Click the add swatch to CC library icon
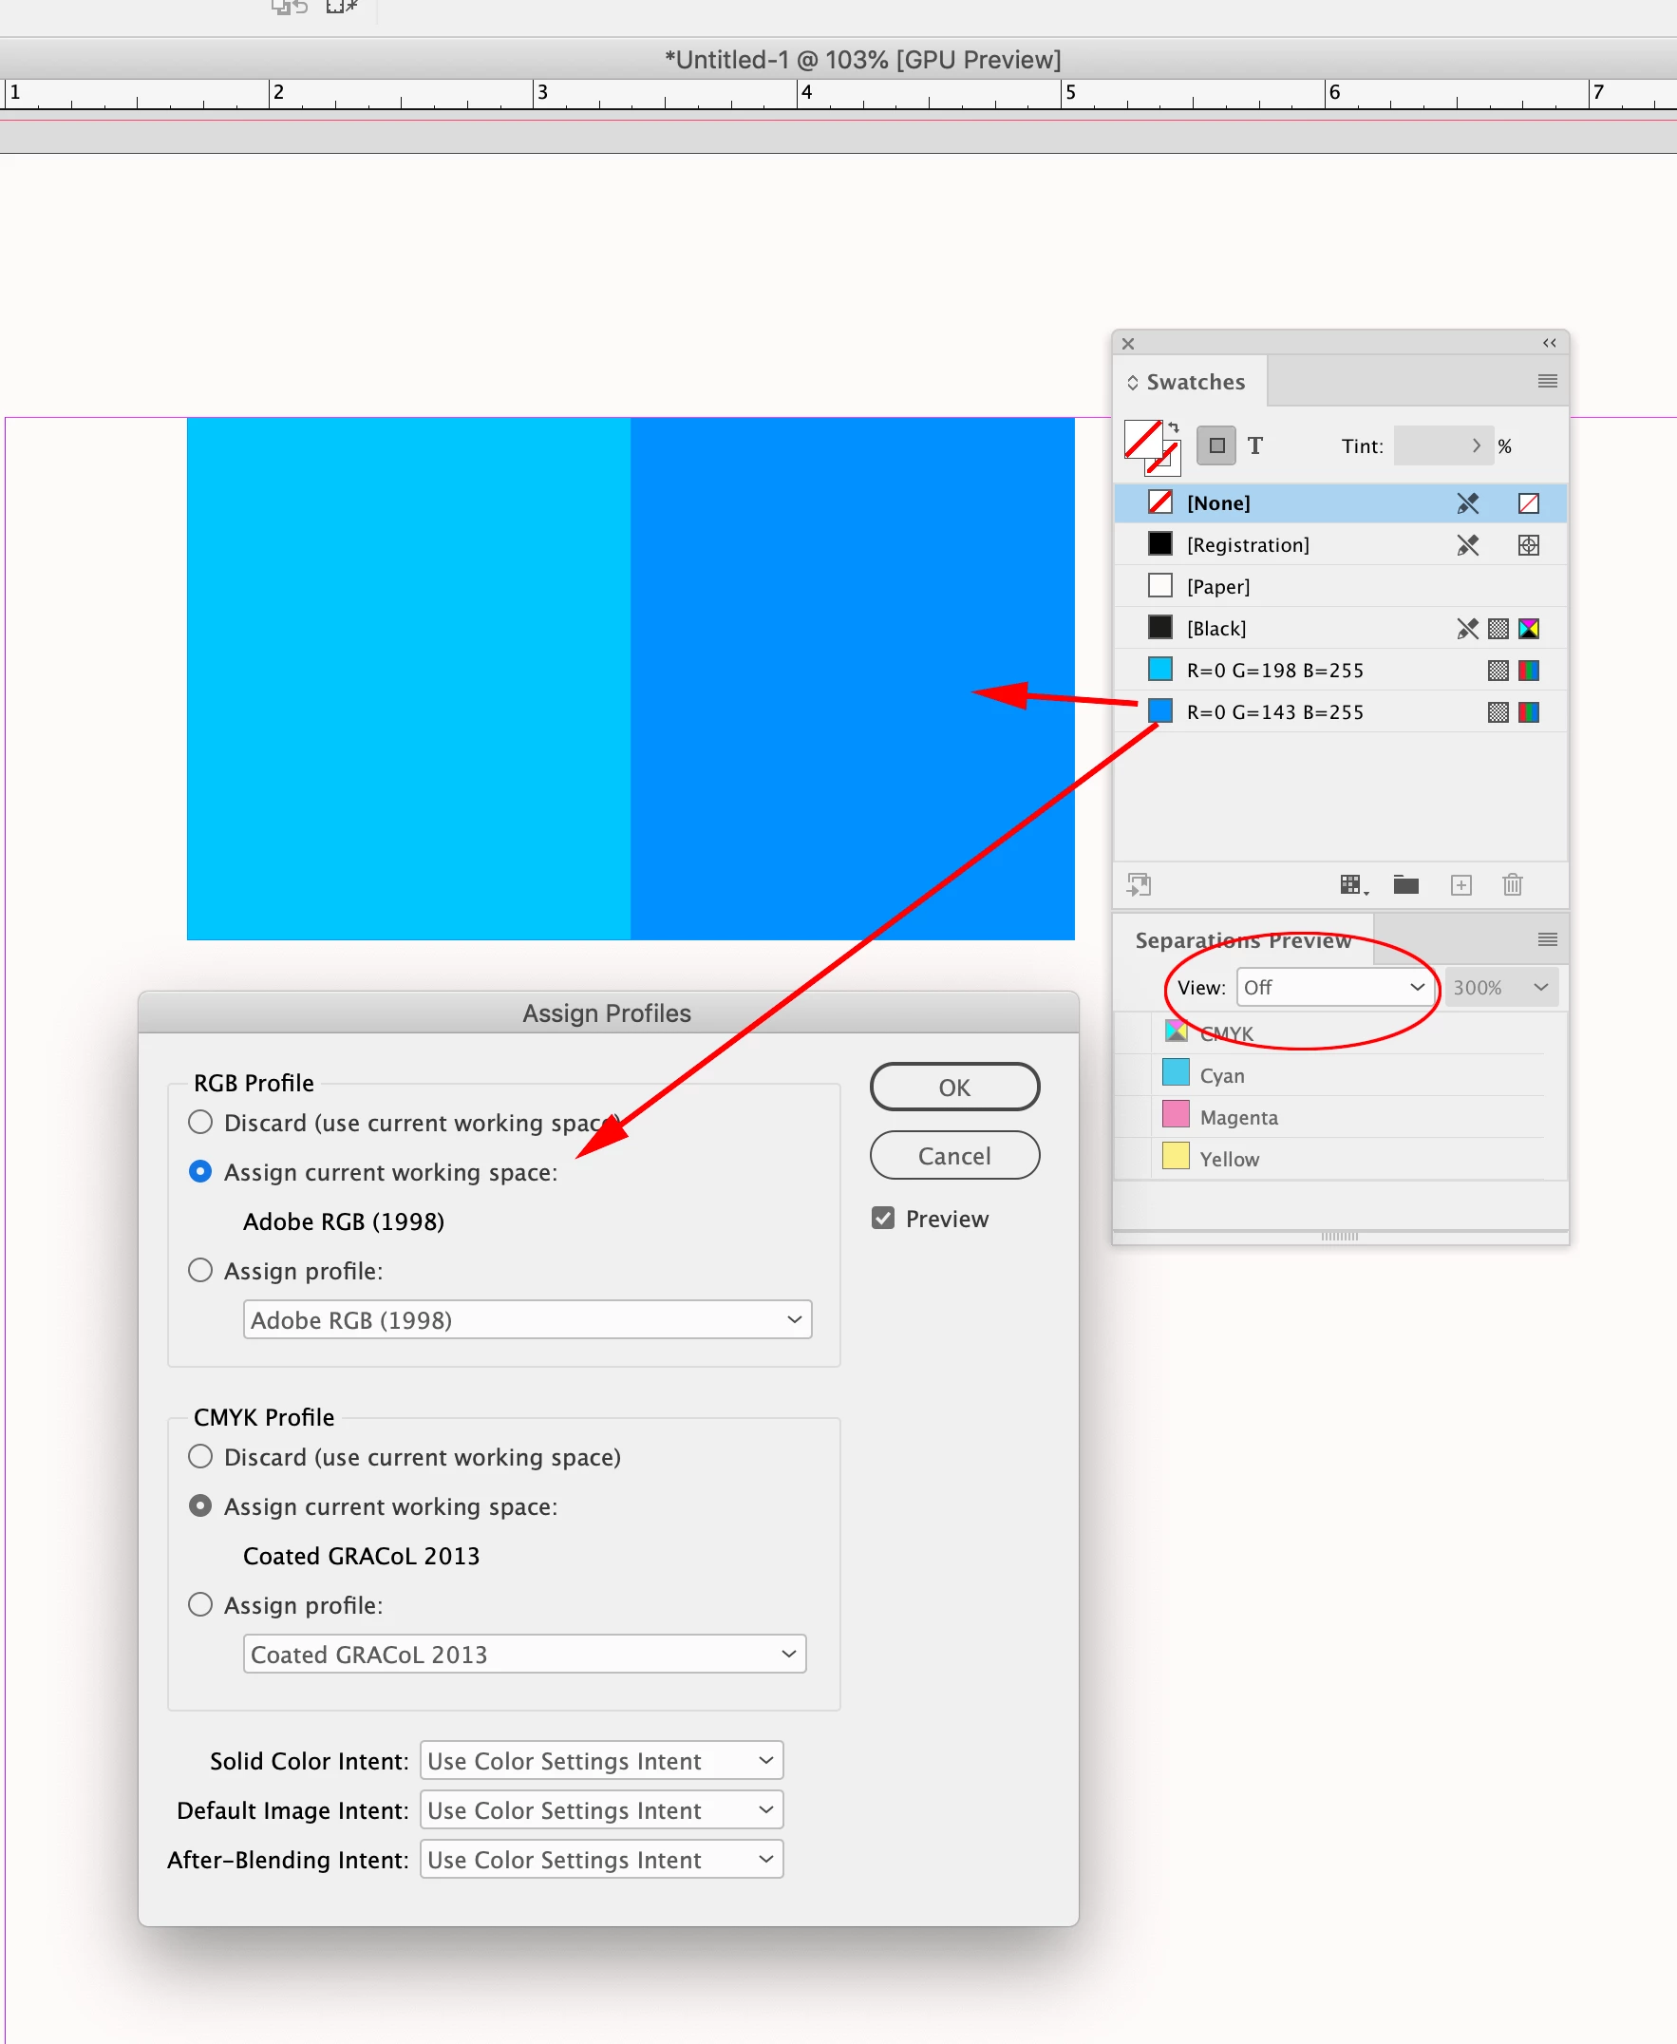This screenshot has width=1677, height=2044. [x=1139, y=884]
